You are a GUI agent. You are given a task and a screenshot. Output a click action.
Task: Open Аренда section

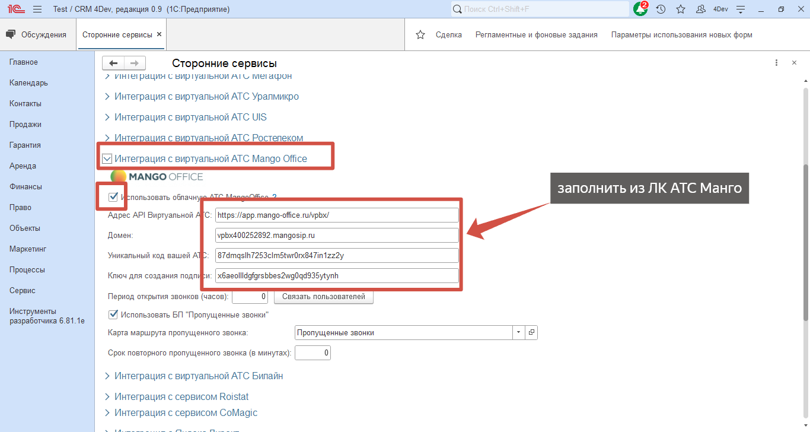[23, 166]
